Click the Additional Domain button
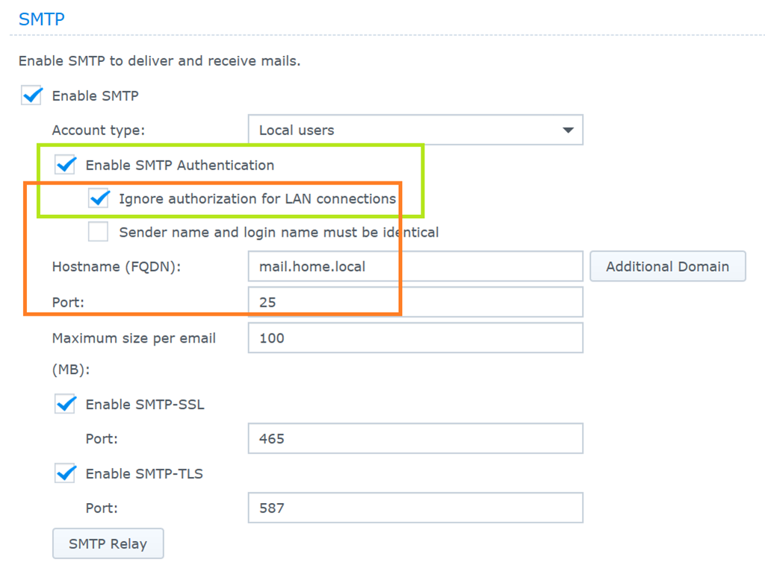The height and width of the screenshot is (568, 765). 667,266
